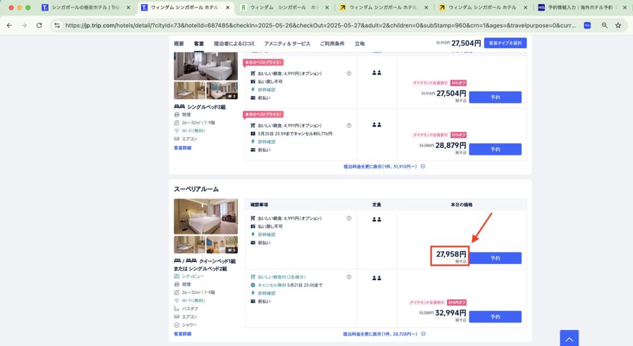Open 客室詳細 link for スーペリアルーム
Screen dimensions: 633x346
[182, 334]
